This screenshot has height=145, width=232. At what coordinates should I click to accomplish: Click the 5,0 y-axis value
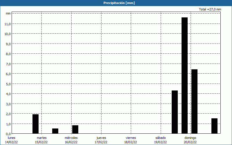pyautogui.click(x=8, y=84)
